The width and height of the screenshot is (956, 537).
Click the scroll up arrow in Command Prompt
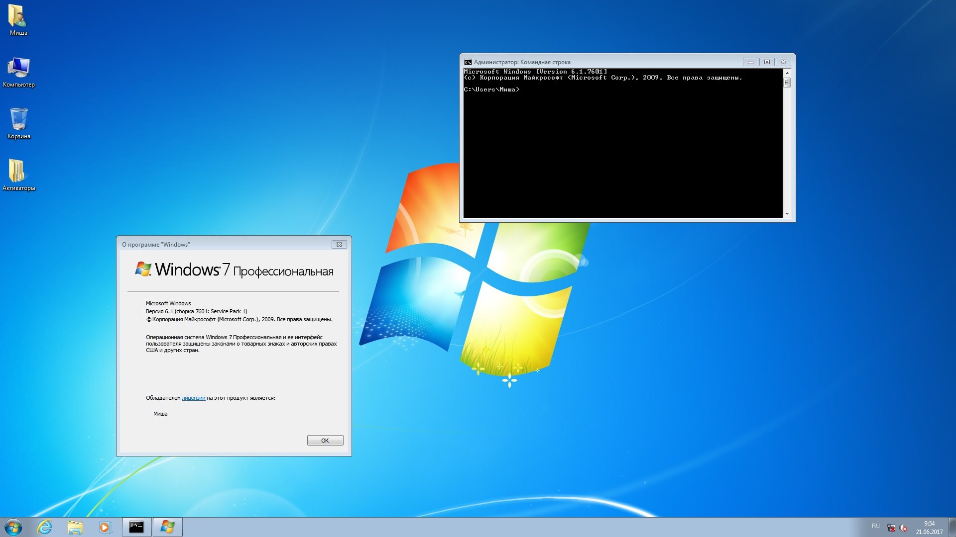click(x=787, y=73)
